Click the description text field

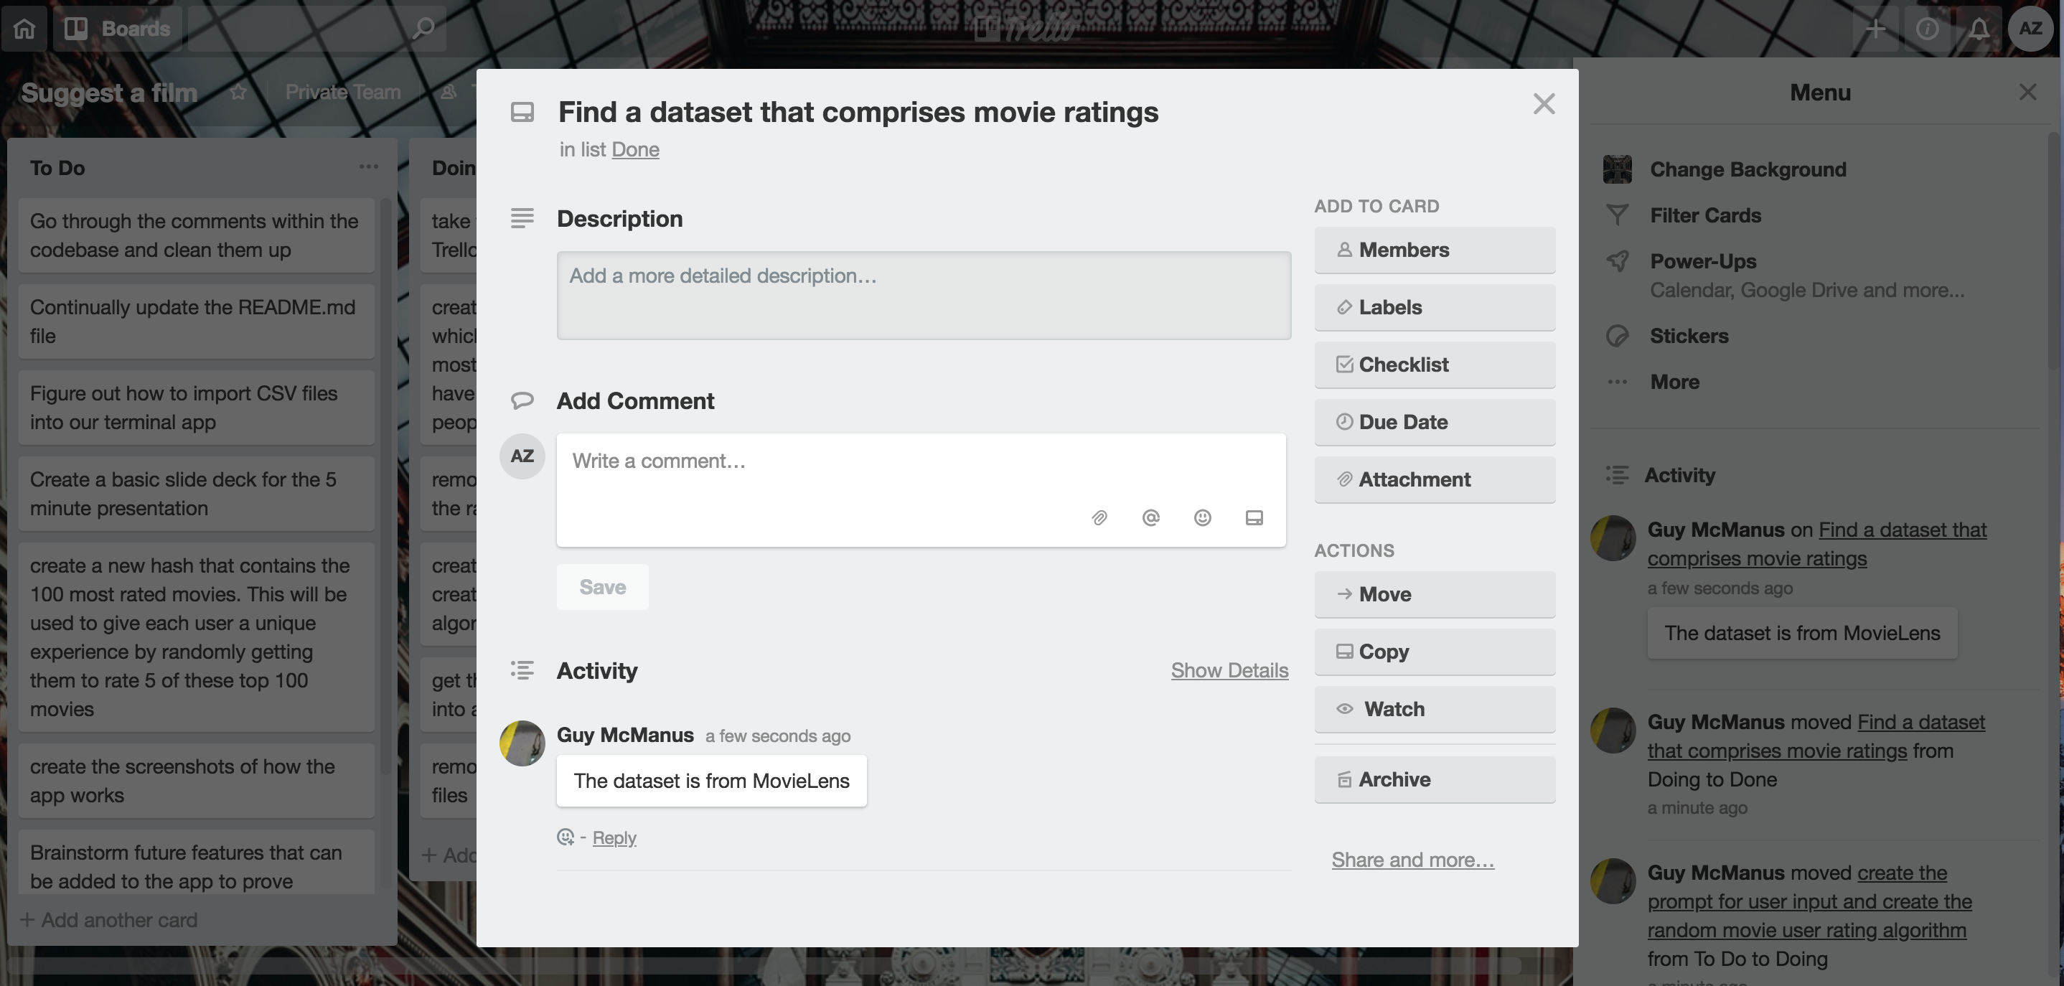923,296
